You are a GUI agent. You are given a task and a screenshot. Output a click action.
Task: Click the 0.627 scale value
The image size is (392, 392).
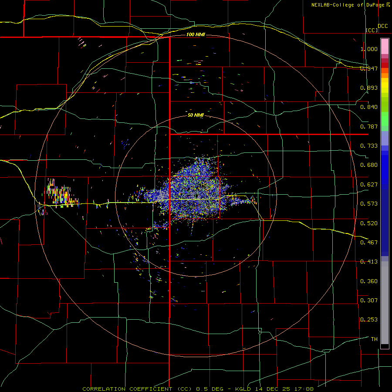[369, 185]
